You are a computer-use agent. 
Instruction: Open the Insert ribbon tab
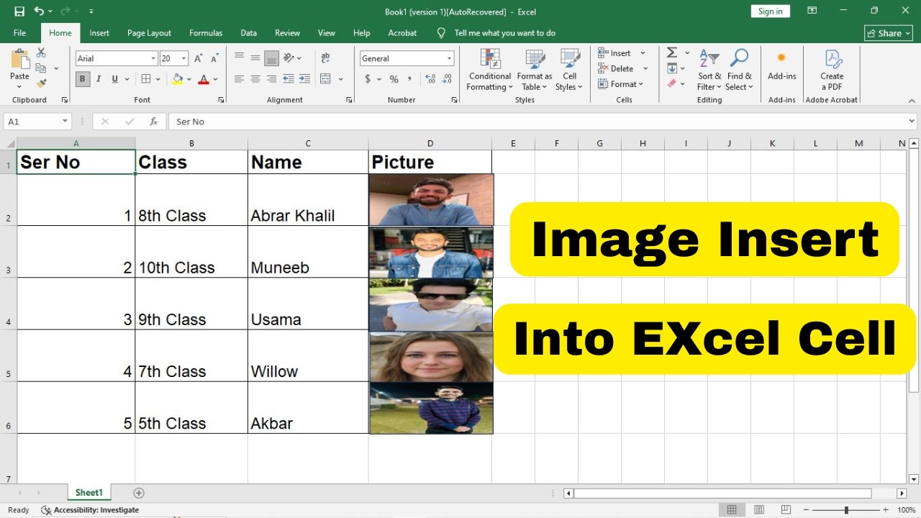(99, 33)
